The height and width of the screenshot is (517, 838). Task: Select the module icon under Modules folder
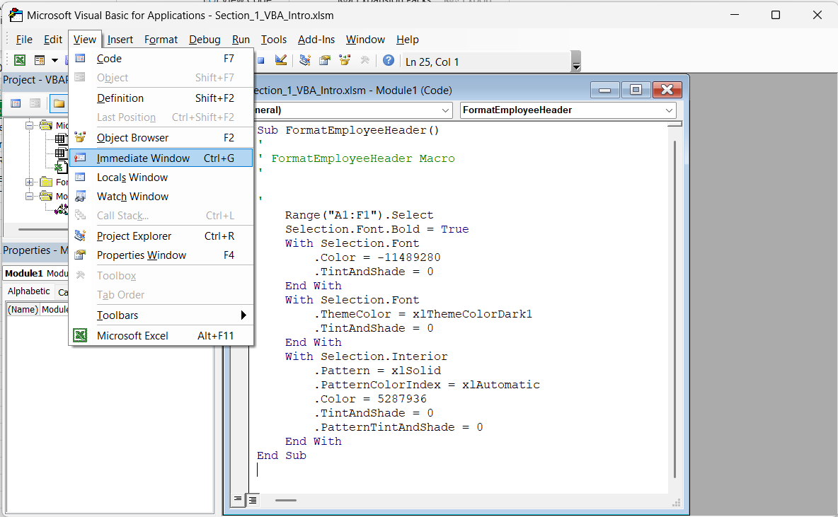(x=62, y=209)
